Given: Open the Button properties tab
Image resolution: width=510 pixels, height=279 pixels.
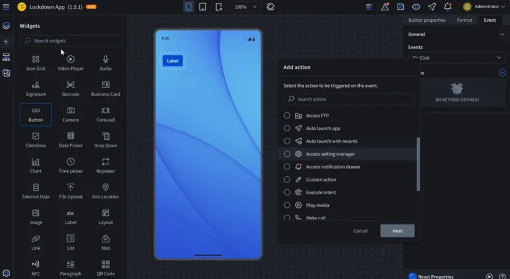Looking at the screenshot, I should [x=427, y=20].
